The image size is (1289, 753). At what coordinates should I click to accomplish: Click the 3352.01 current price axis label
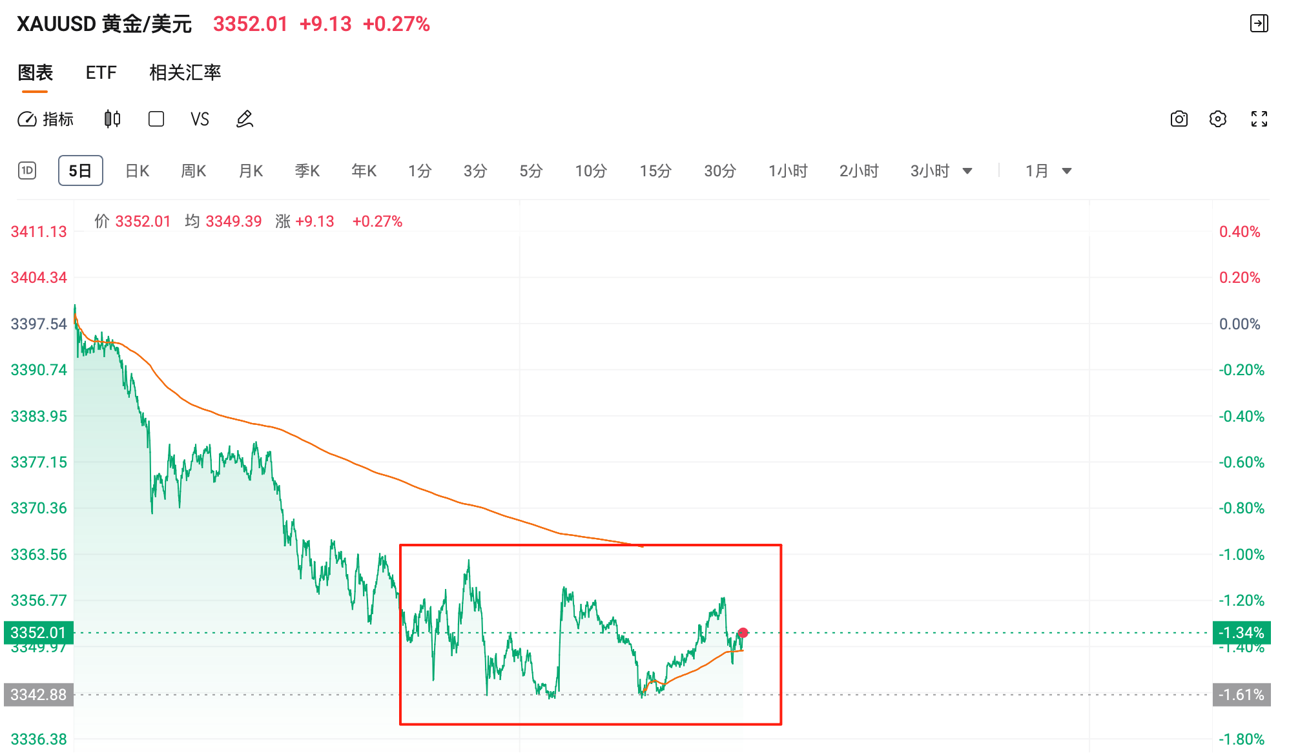coord(38,633)
